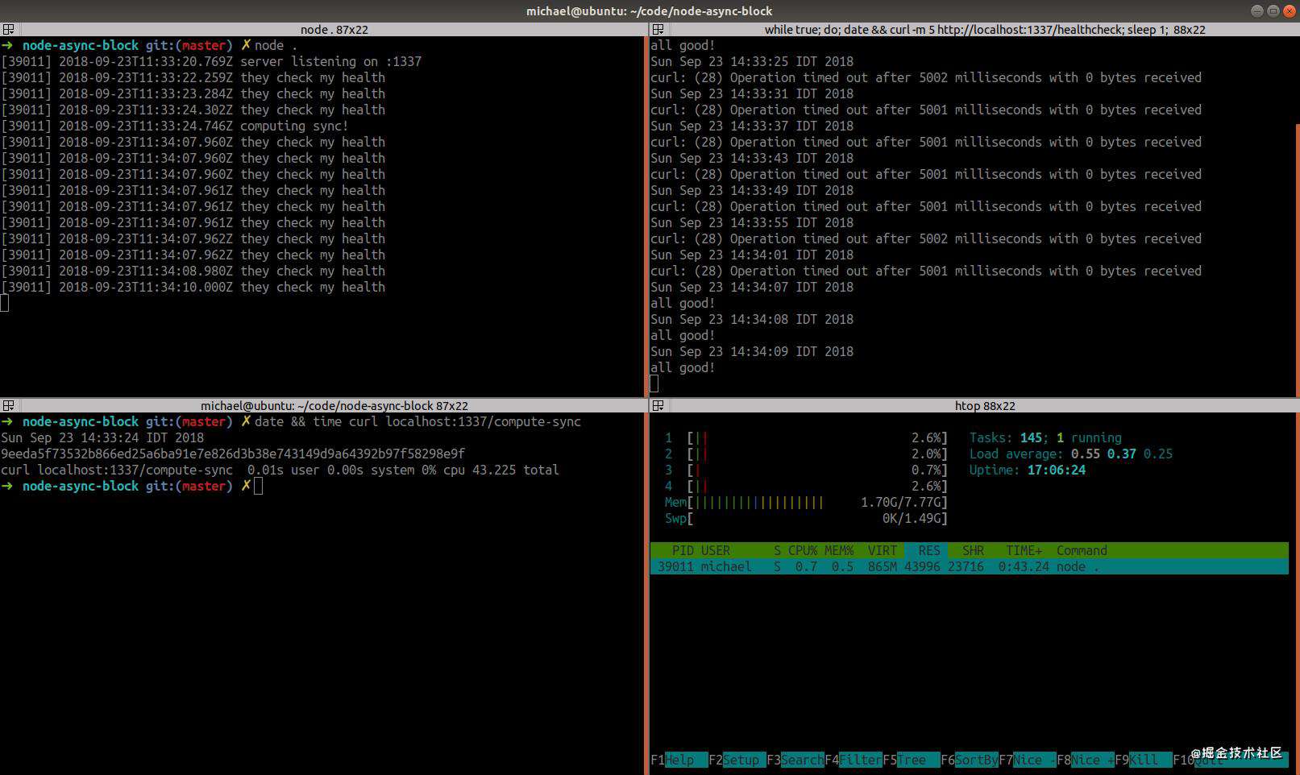
Task: Click F8 Nice + in htop footer
Action: point(1085,760)
